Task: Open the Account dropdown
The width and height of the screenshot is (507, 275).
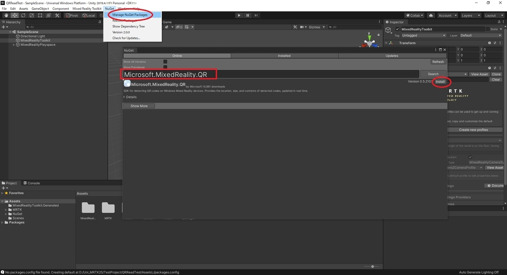Action: pos(447,15)
